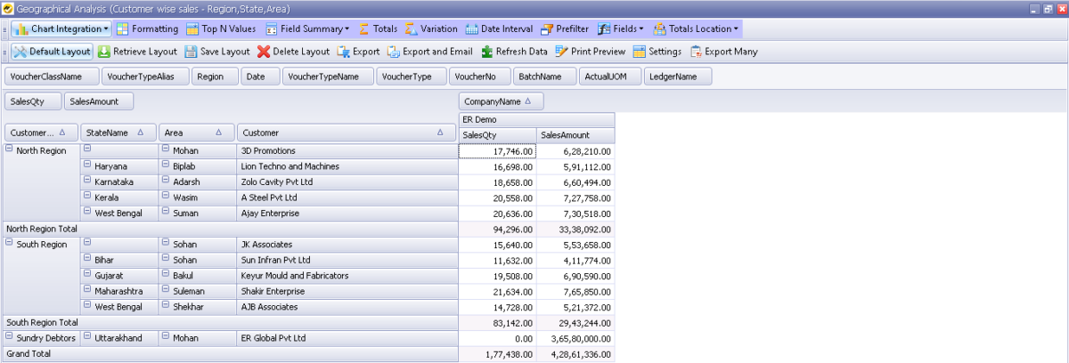Click the SalesQty column header under ER Demo
This screenshot has height=363, width=1069.
click(x=498, y=134)
